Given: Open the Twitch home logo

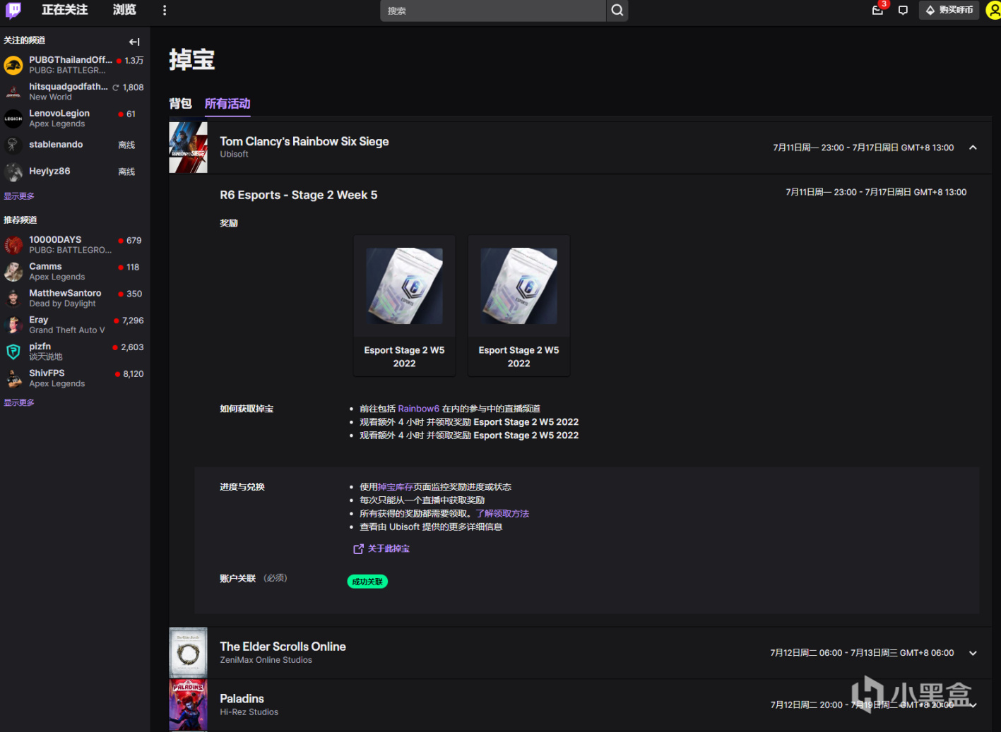Looking at the screenshot, I should tap(13, 10).
